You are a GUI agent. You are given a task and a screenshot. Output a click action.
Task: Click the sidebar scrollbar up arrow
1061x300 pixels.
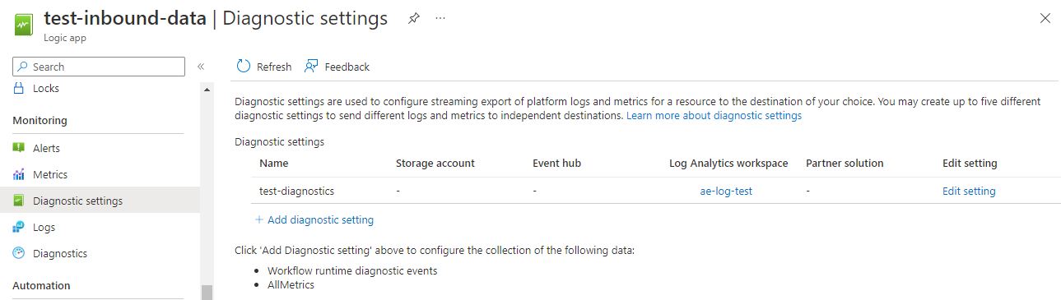207,89
